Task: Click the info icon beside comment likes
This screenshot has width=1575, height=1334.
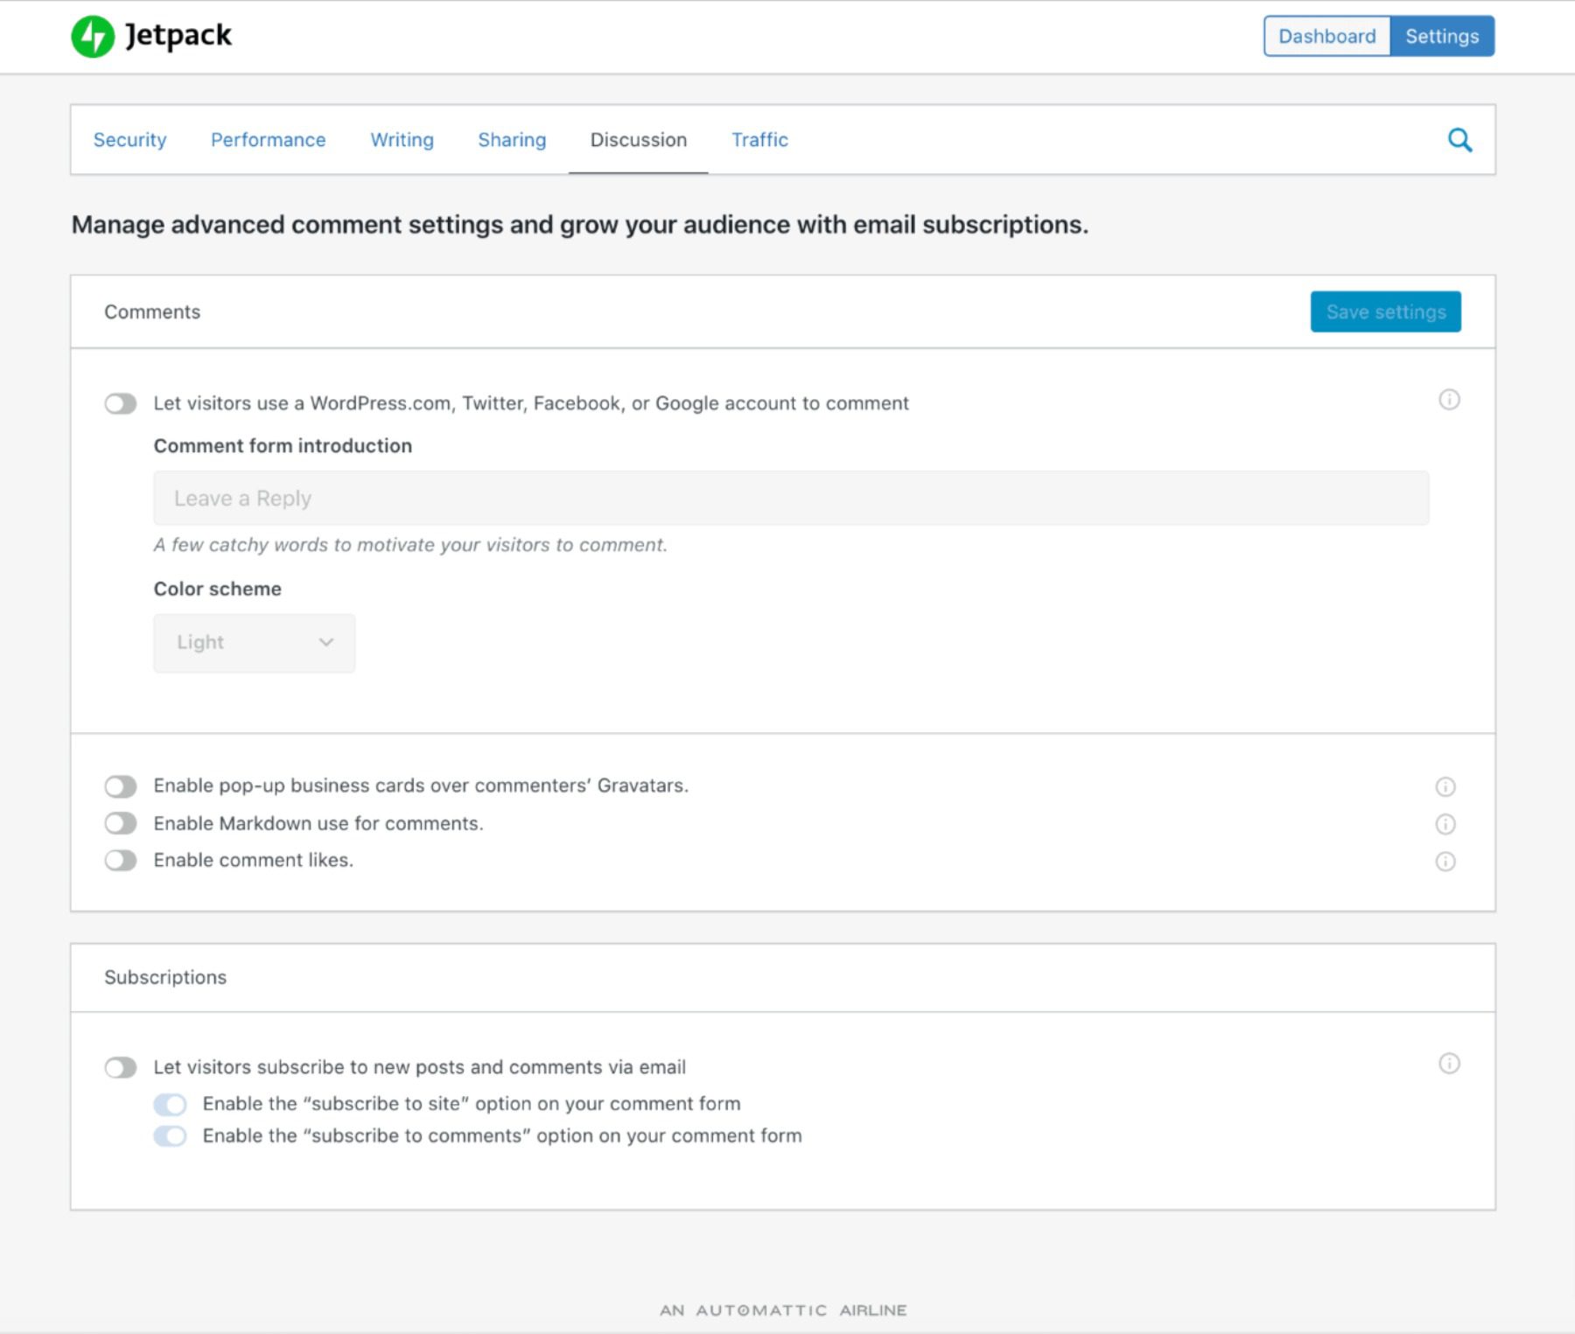Action: click(x=1445, y=861)
